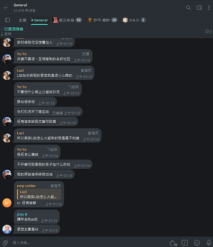Switch to the 全部 tab

(22, 20)
